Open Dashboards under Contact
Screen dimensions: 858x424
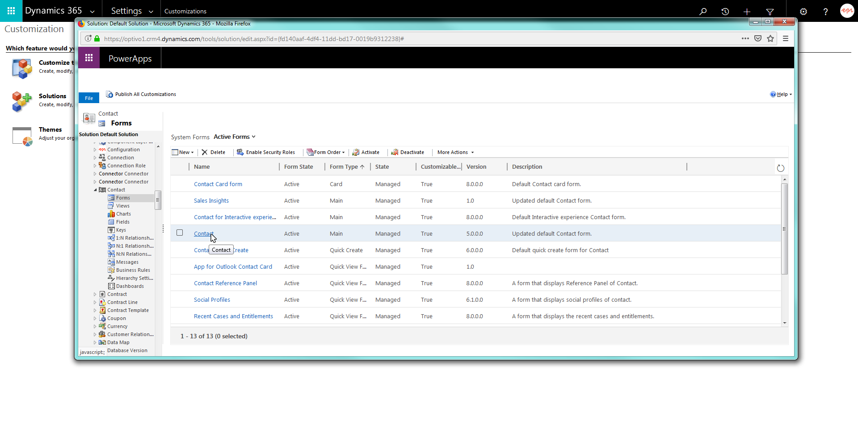point(130,286)
